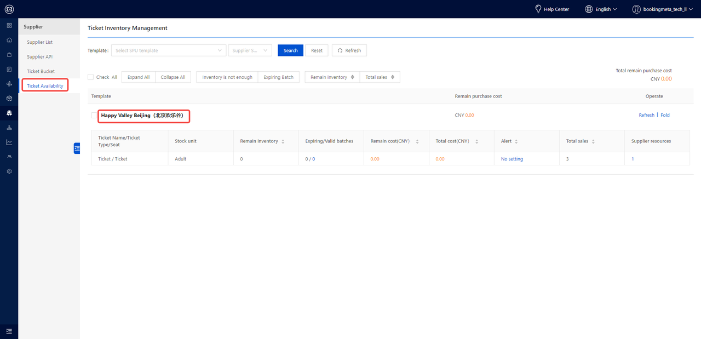
Task: Click the No setting alert link
Action: pos(512,159)
